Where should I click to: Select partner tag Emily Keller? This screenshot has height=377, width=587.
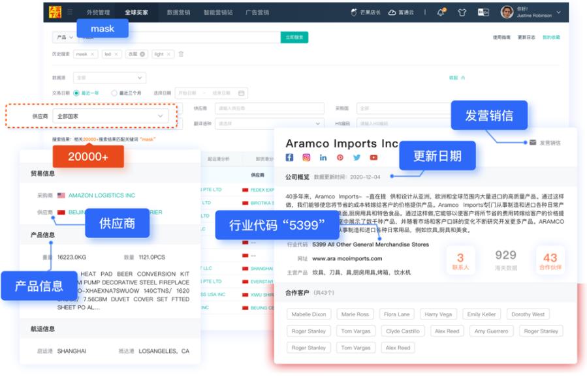coord(481,314)
